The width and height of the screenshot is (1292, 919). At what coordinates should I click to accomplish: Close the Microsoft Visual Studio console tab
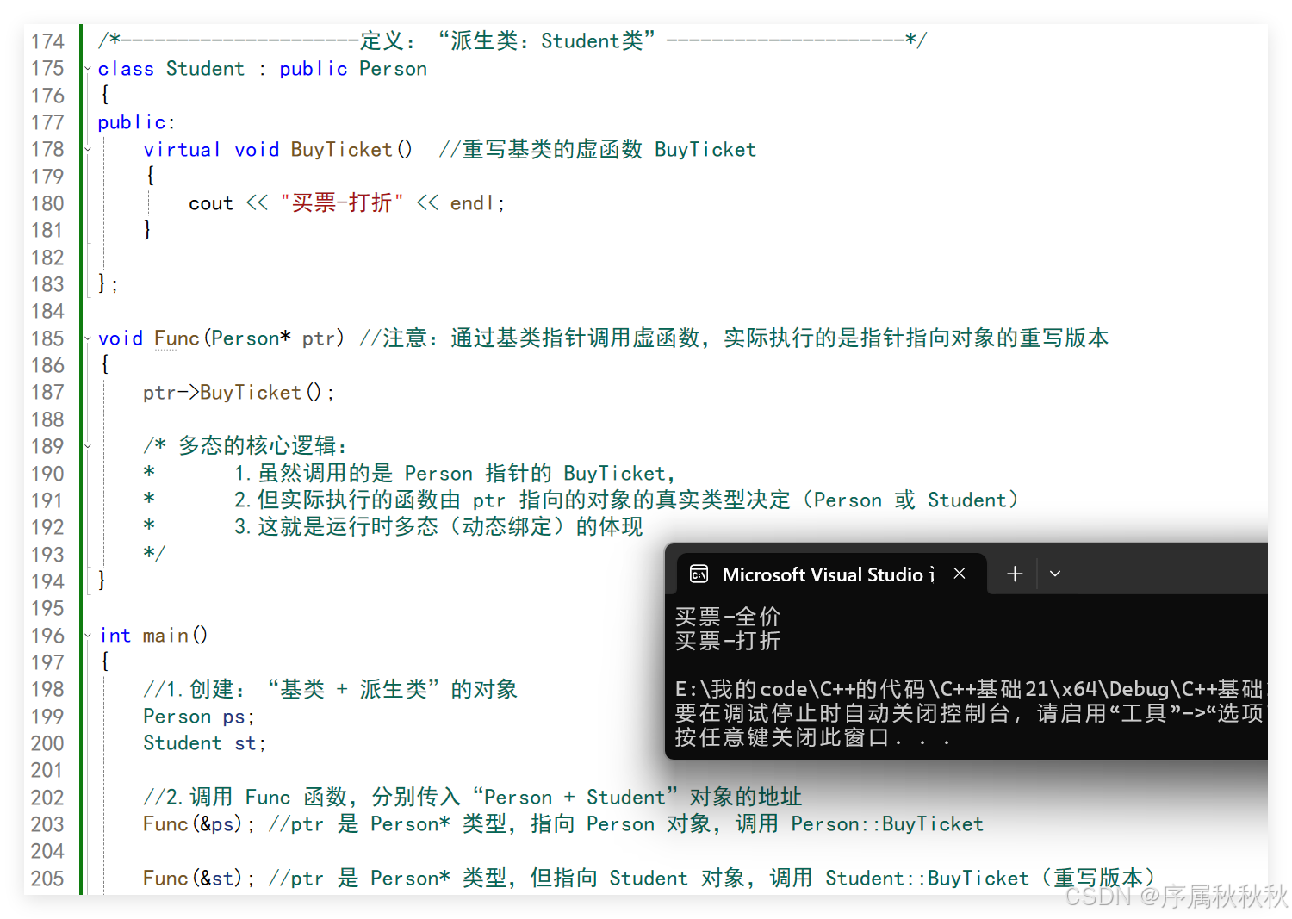[960, 574]
